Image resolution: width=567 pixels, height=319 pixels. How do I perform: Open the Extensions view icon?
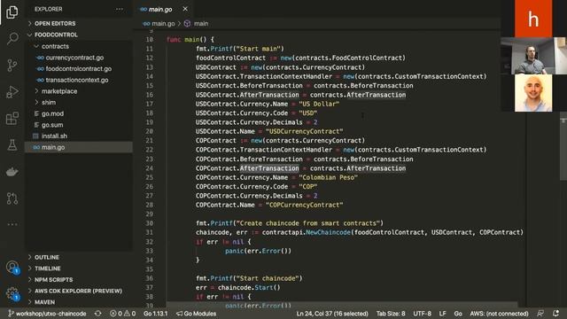pyautogui.click(x=12, y=118)
